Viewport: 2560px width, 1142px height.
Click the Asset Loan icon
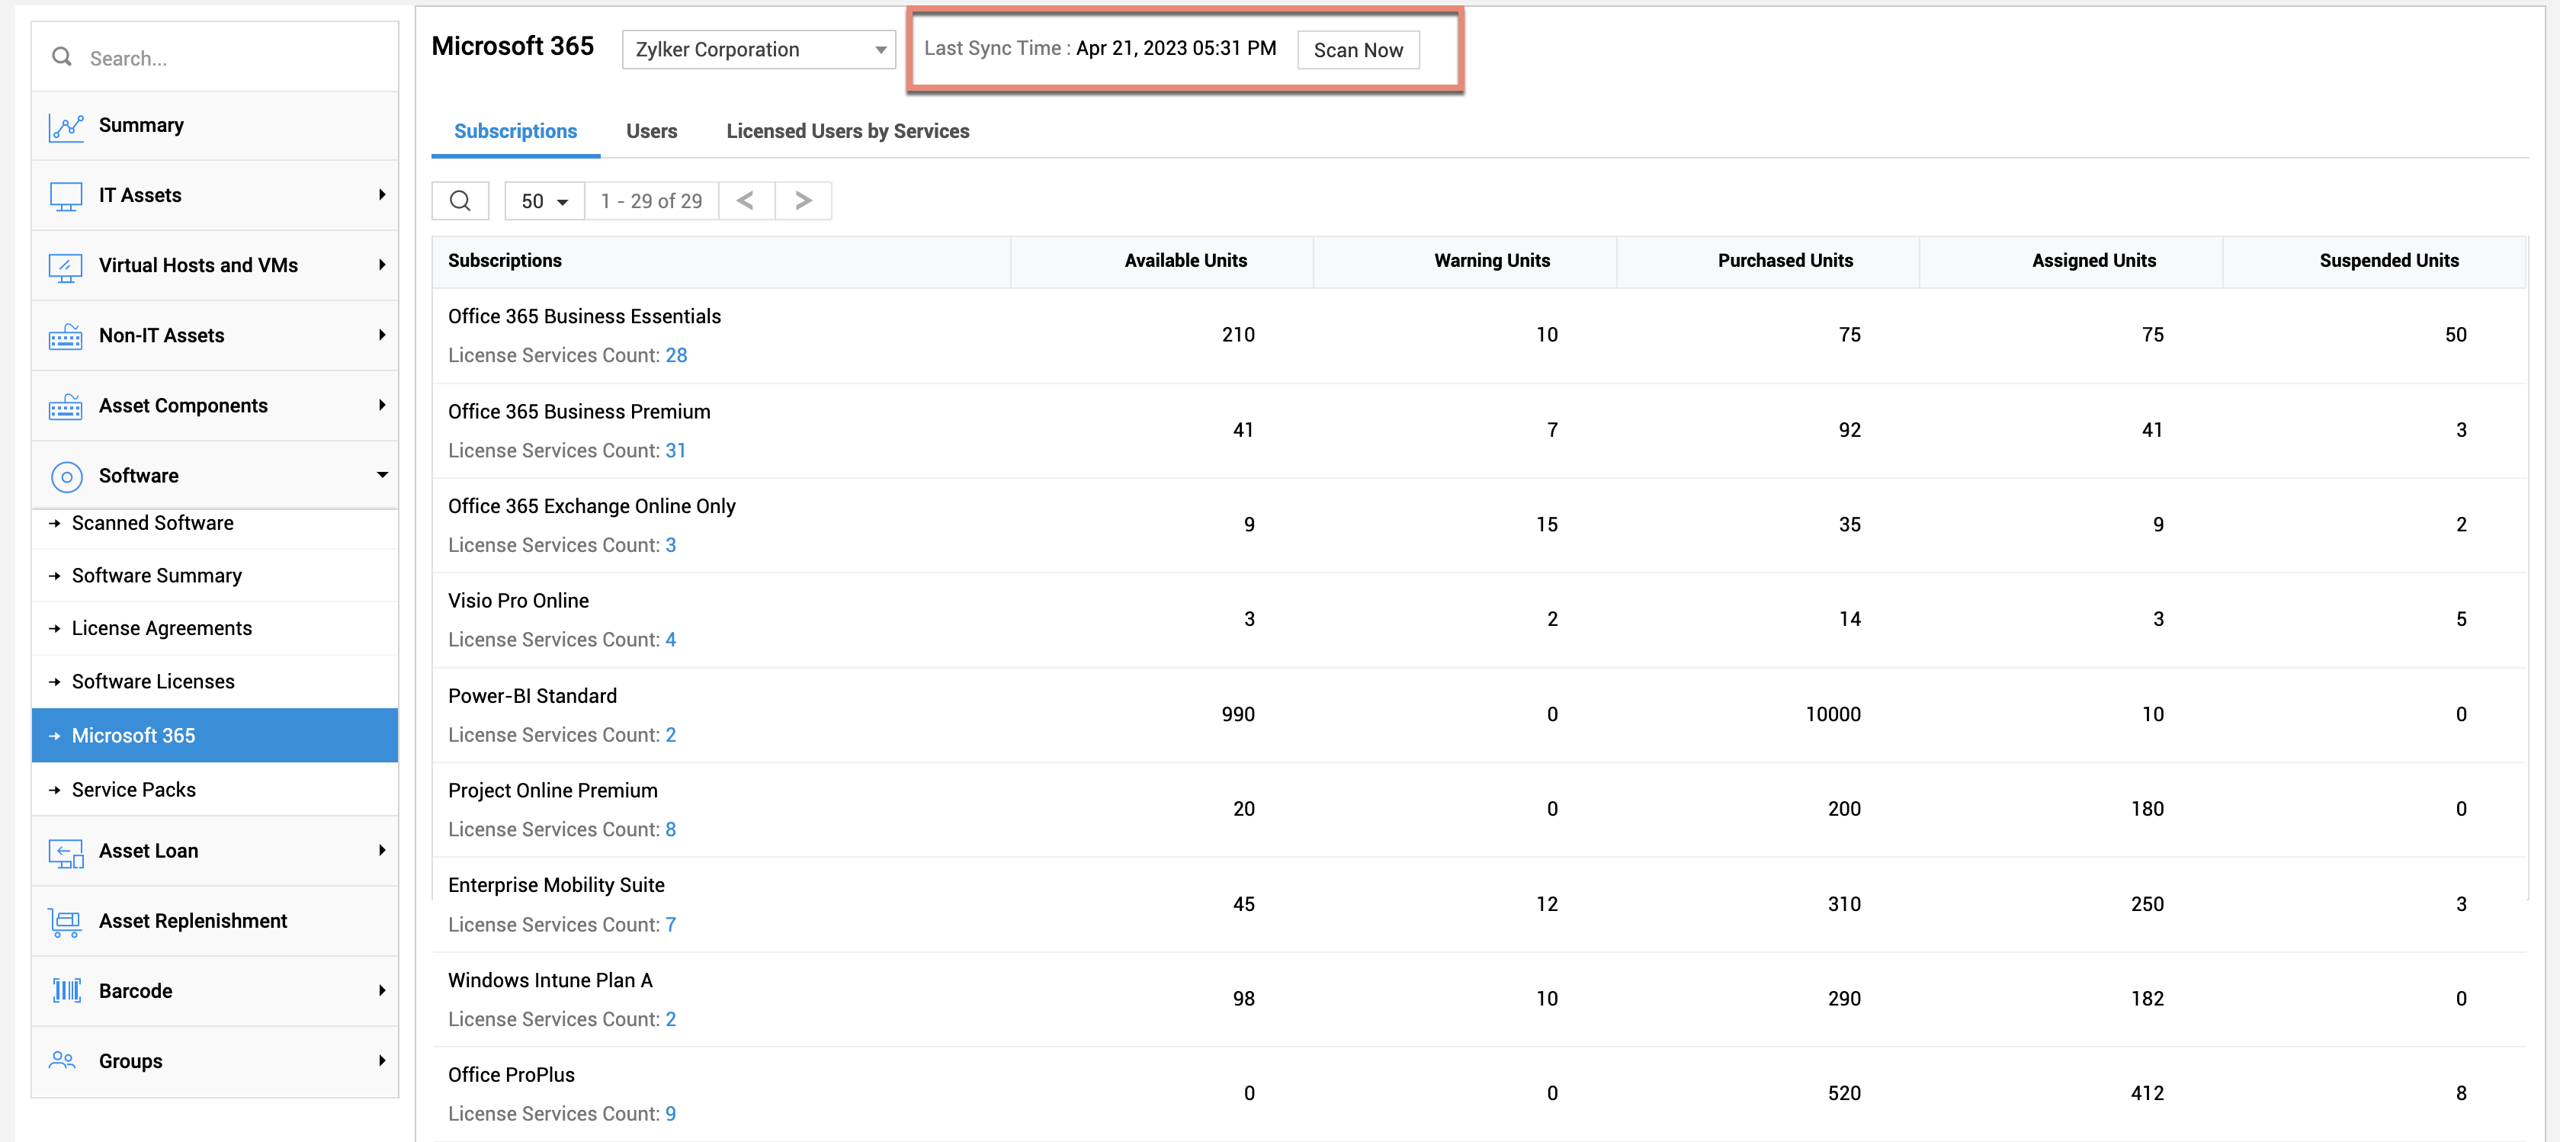pyautogui.click(x=66, y=852)
